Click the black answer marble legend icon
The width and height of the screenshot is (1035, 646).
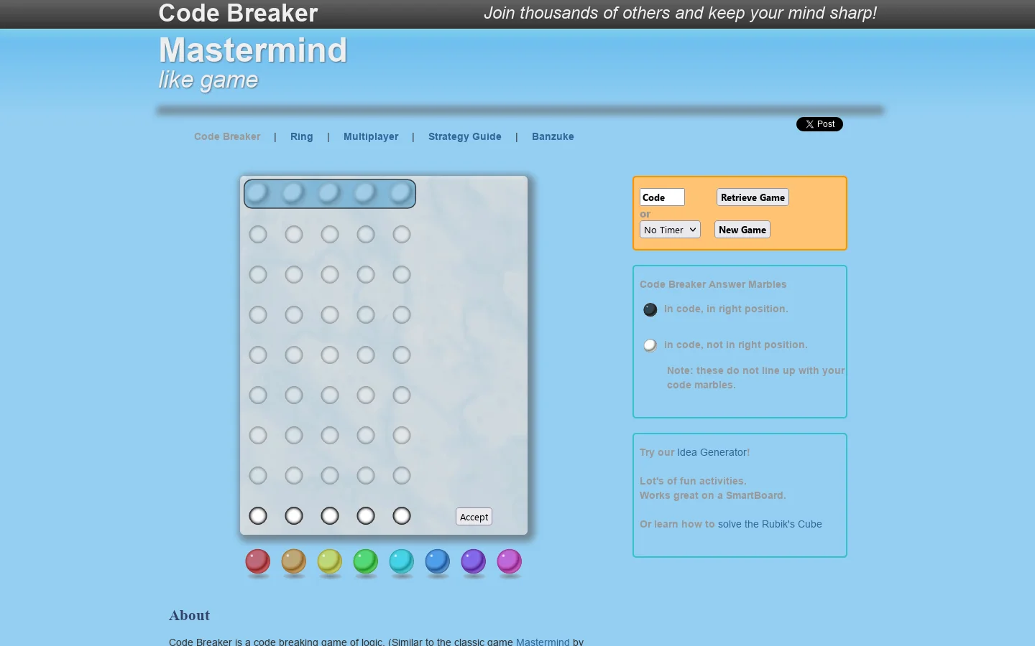click(650, 309)
